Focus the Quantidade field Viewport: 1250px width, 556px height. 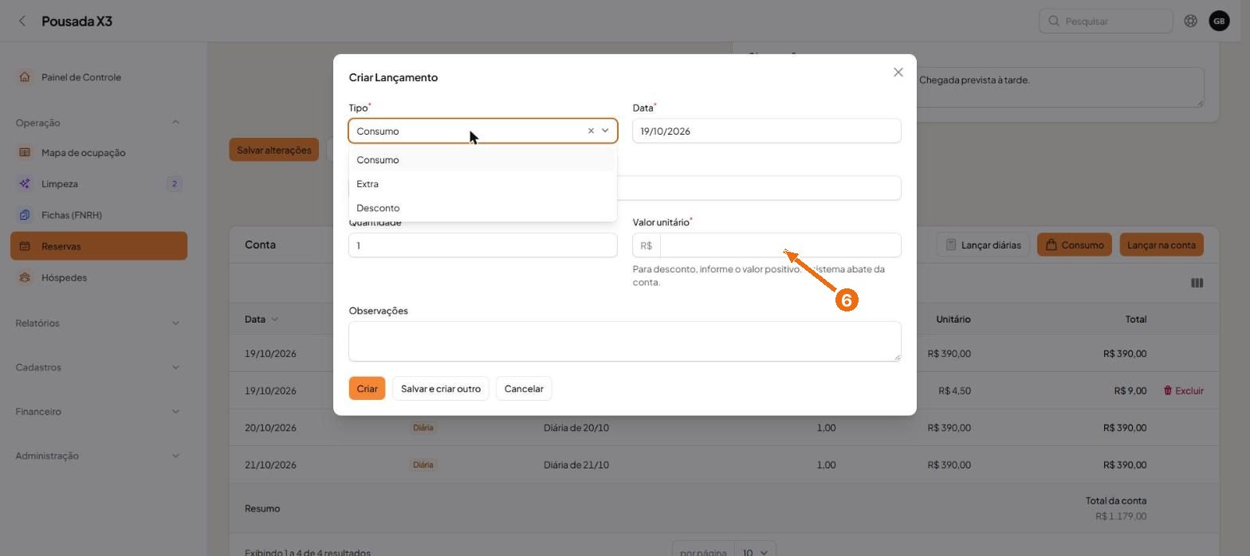pos(483,245)
